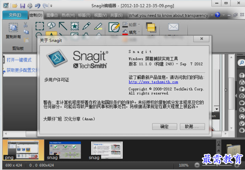Image resolution: width=245 pixels, height=170 pixels.
Task: Click the smiley face icon in right sidebar
Action: coord(242,96)
